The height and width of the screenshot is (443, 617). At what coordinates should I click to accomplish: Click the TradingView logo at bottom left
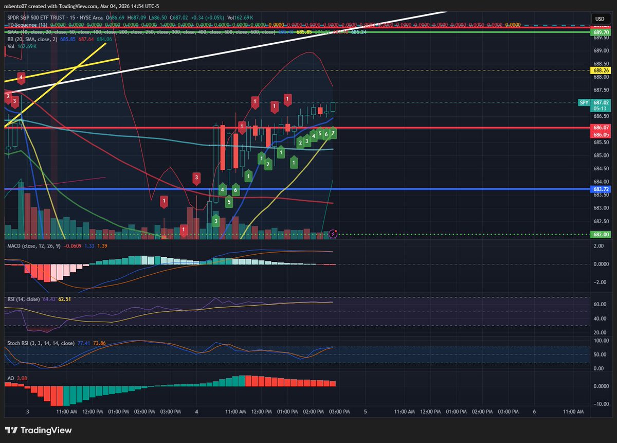tap(39, 431)
